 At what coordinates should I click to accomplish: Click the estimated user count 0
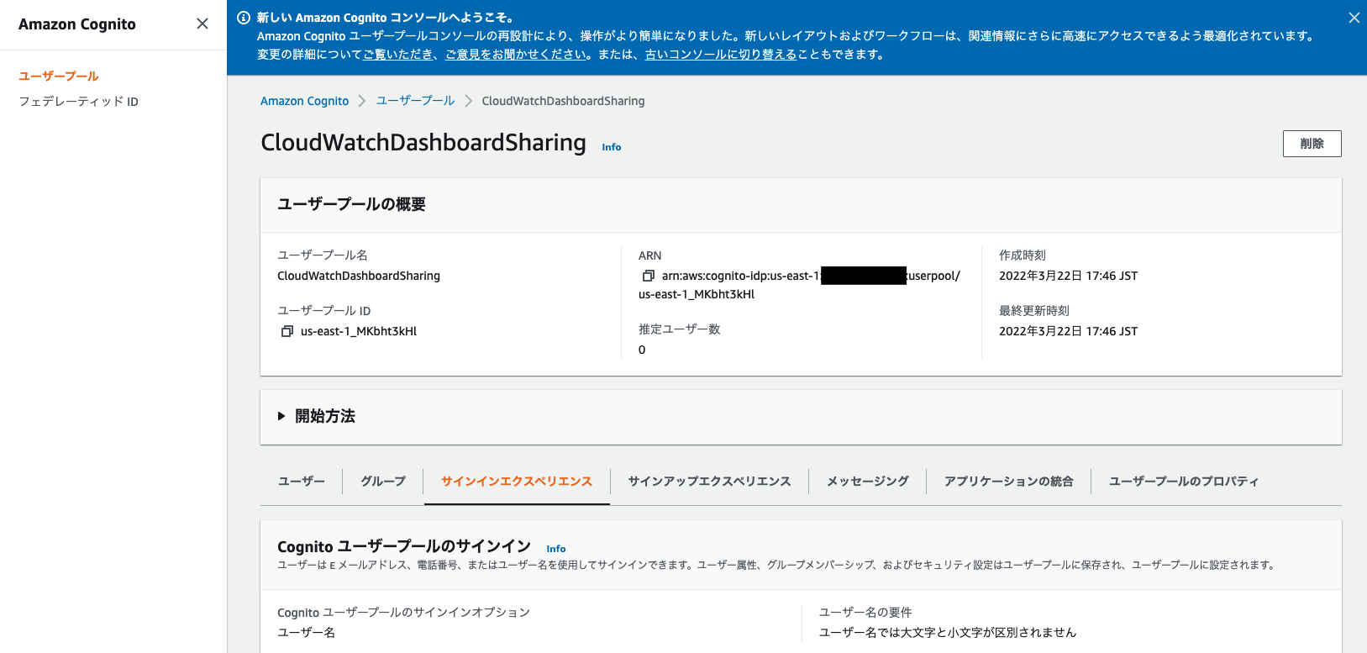click(642, 350)
